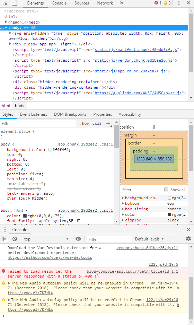This screenshot has height=325, width=194.
Task: Toggle the :hov element state button
Action: tap(85, 124)
